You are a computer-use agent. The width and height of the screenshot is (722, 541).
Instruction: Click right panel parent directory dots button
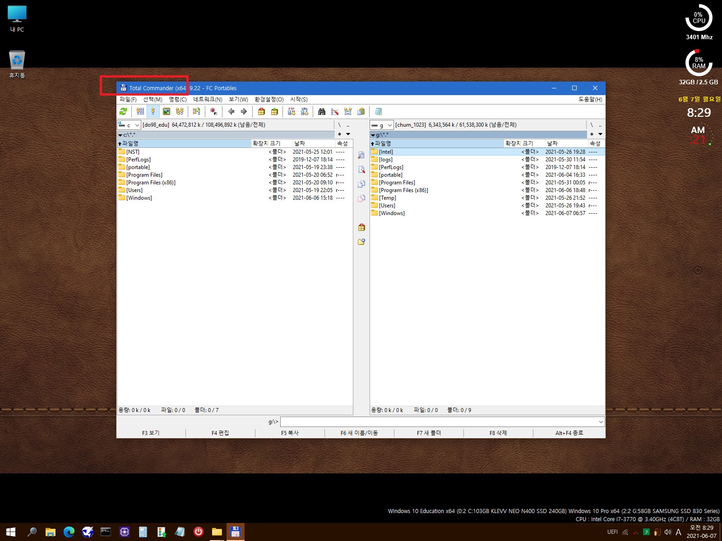point(600,125)
